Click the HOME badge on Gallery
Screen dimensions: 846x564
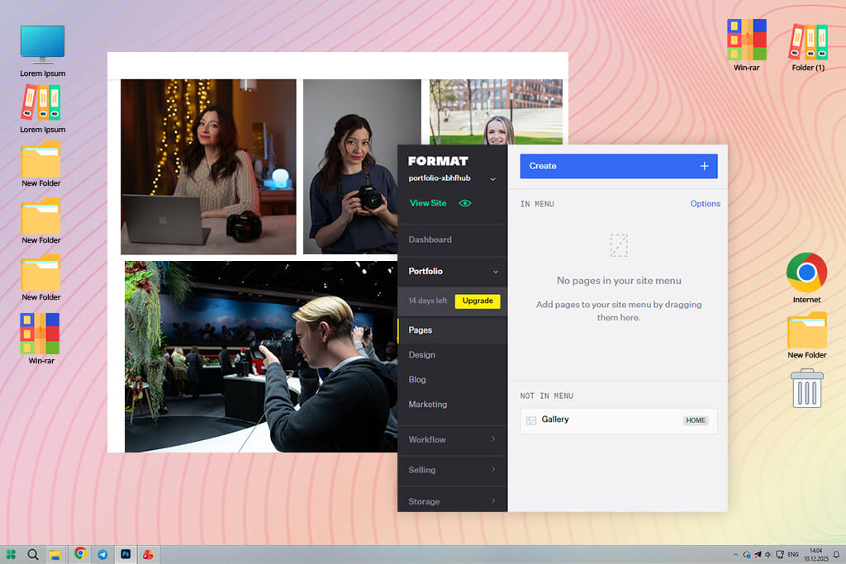(696, 420)
